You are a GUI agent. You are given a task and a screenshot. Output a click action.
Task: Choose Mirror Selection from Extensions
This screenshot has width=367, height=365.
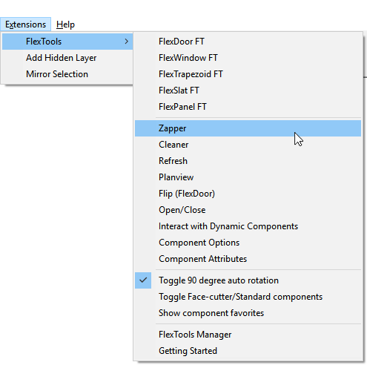(67, 74)
